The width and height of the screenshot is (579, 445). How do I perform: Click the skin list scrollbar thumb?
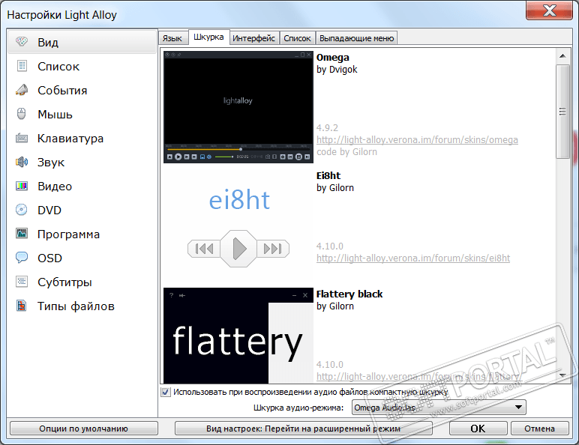[562, 112]
